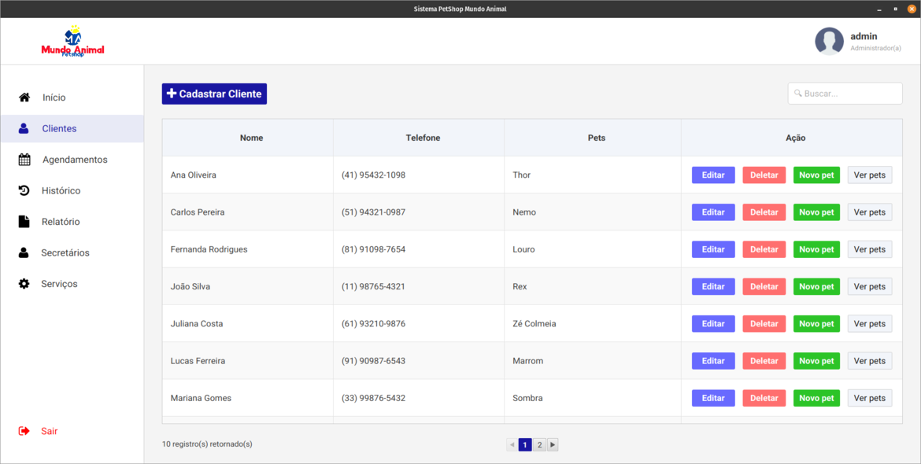
Task: Click the red Sair logout icon
Action: [x=24, y=431]
